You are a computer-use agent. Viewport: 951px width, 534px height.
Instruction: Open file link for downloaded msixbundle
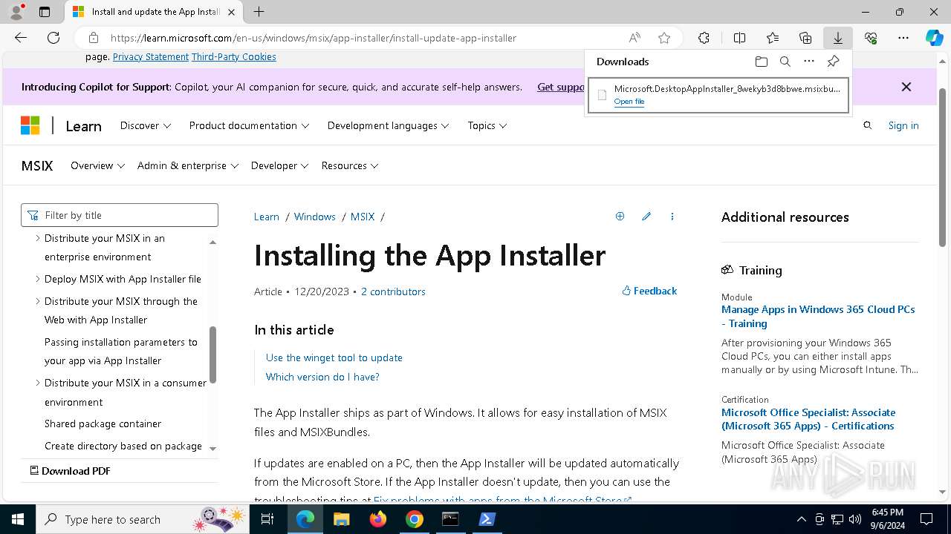[x=629, y=102]
